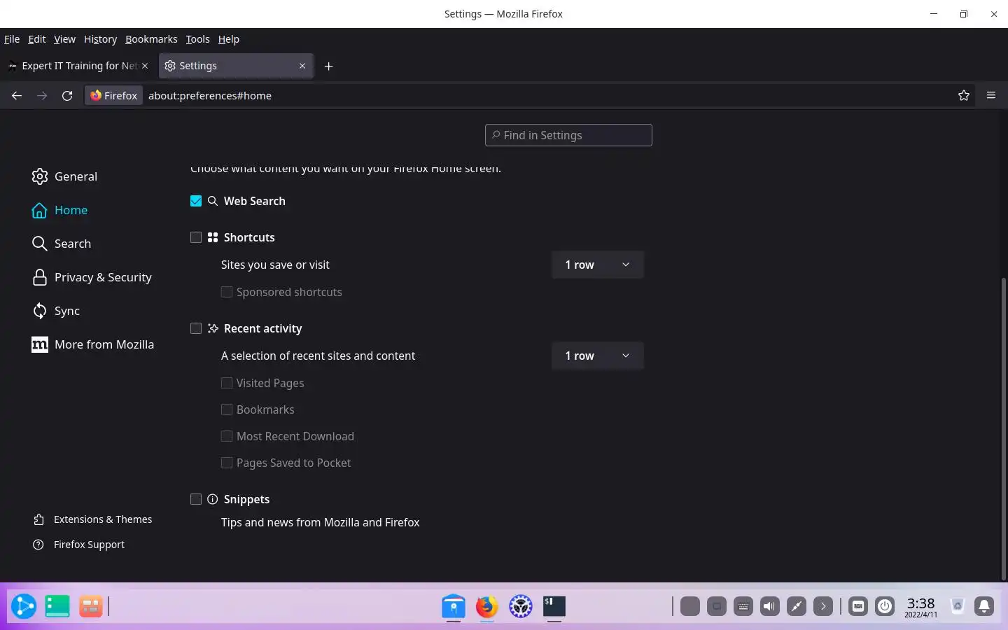This screenshot has width=1008, height=630.
Task: Open the Help menu
Action: 228,39
